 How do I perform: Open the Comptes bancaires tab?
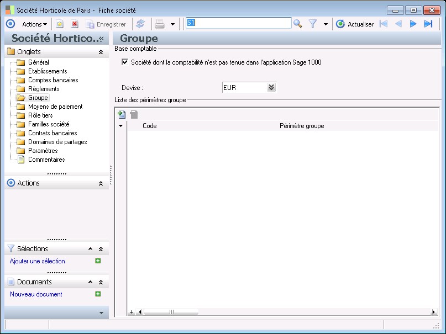(53, 80)
